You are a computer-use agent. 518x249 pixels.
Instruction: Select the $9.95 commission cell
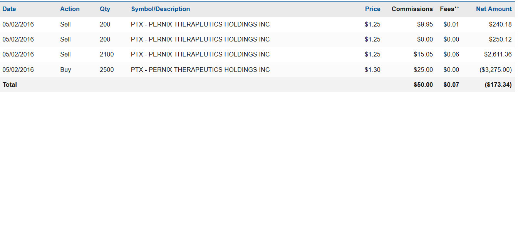tap(425, 24)
